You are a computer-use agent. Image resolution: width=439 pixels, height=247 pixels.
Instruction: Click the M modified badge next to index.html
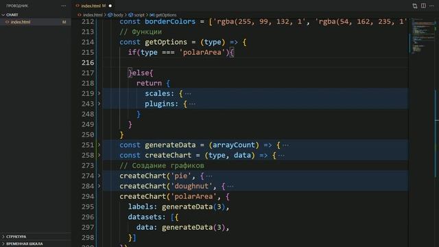coord(64,22)
